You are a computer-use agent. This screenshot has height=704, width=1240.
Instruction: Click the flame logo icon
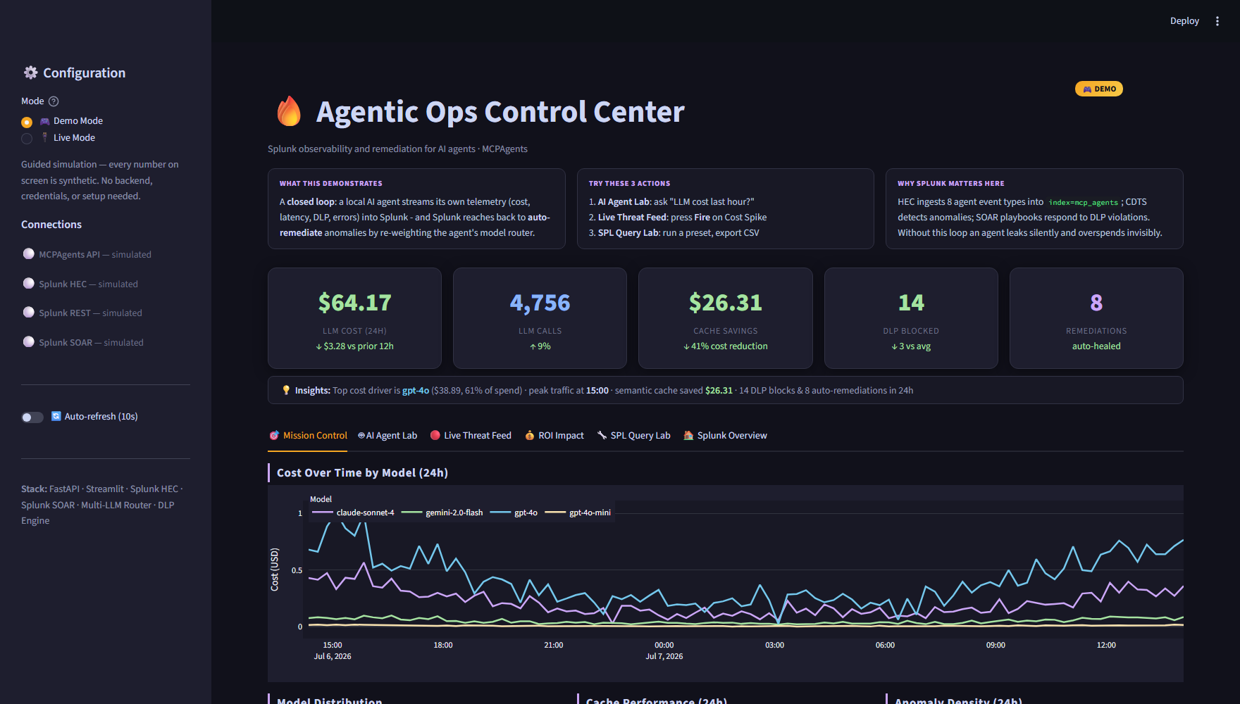[289, 111]
